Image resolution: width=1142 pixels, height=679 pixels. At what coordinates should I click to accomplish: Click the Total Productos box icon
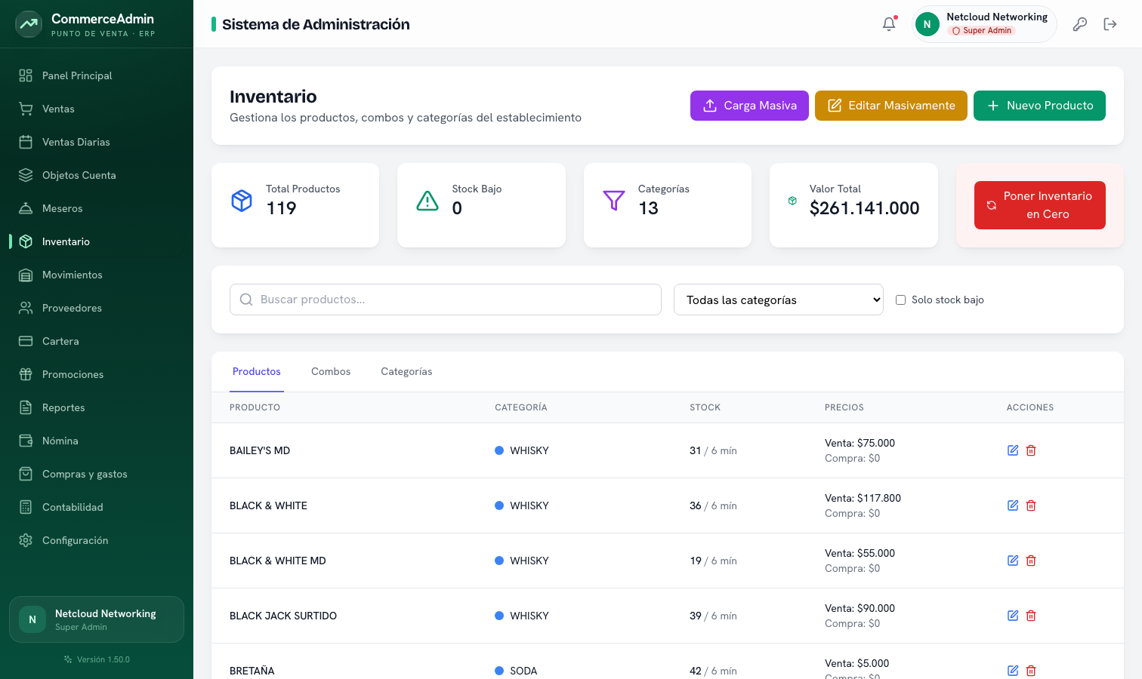click(x=242, y=201)
